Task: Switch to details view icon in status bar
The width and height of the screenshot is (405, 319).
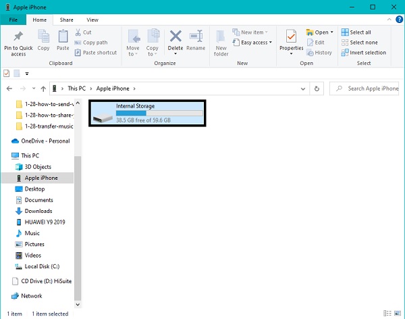Action: click(387, 314)
